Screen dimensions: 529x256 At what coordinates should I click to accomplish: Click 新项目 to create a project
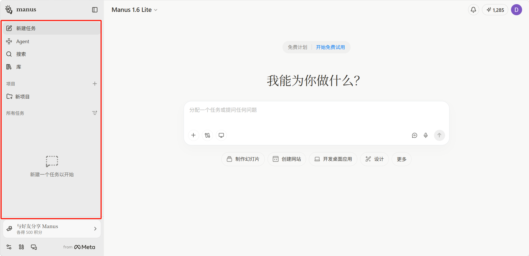coord(52,97)
